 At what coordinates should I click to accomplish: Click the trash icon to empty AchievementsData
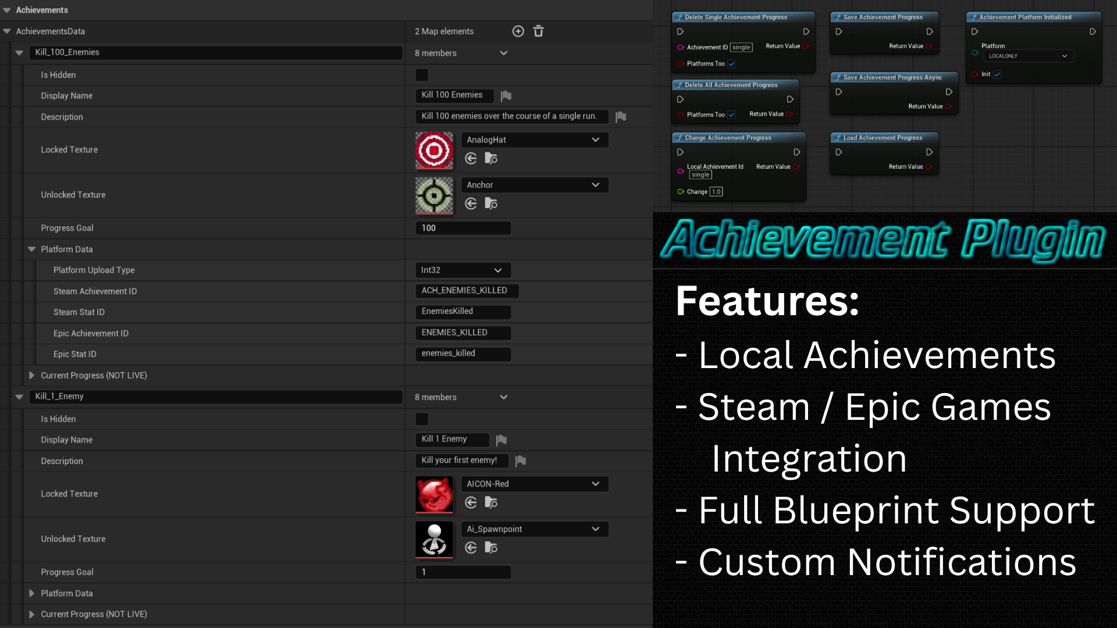coord(539,31)
